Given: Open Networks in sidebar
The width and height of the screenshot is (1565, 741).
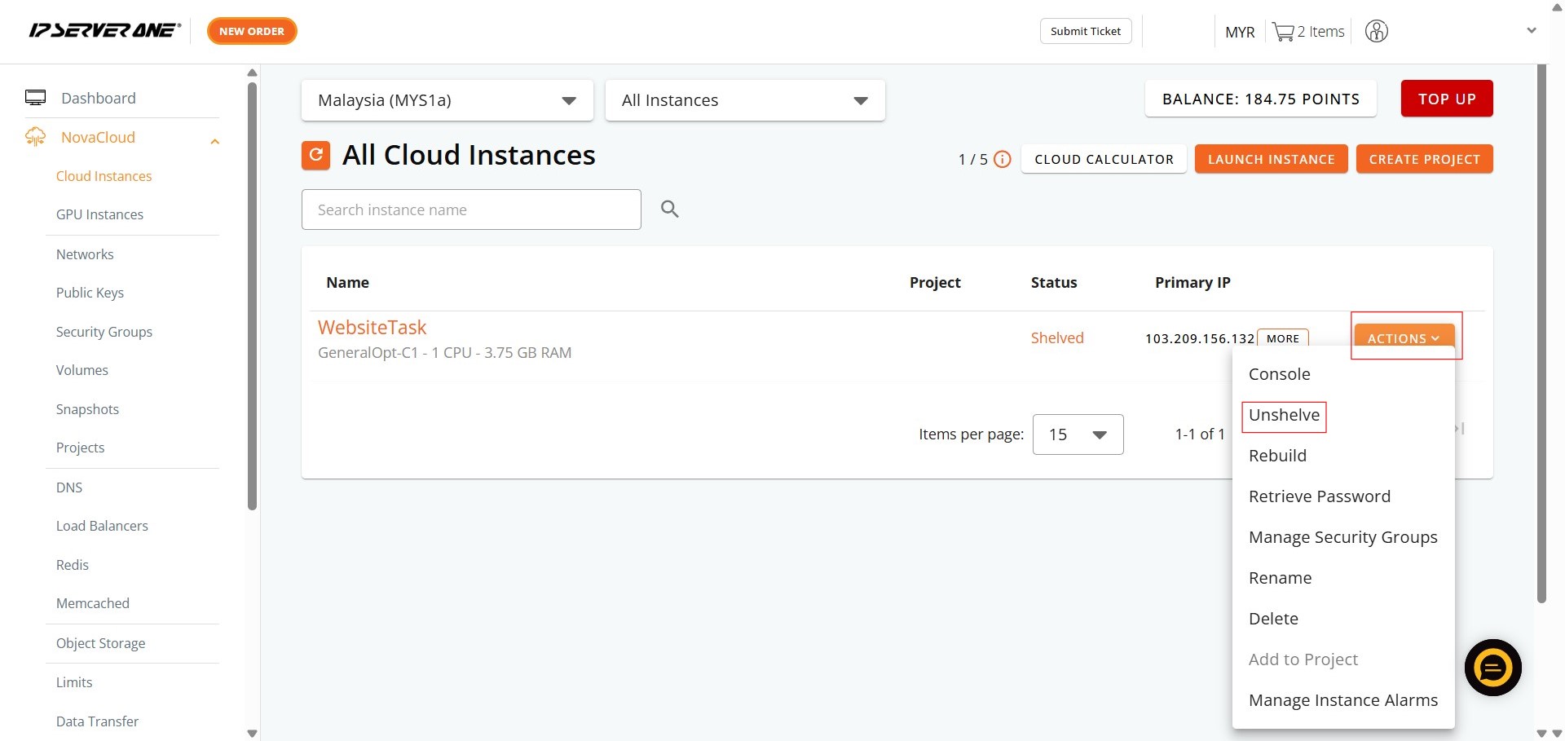Looking at the screenshot, I should coord(85,254).
